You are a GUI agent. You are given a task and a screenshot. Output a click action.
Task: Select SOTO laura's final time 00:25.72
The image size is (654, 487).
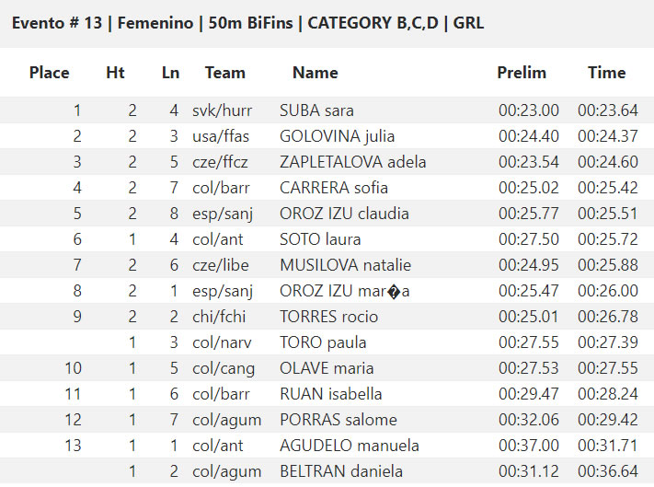[608, 239]
